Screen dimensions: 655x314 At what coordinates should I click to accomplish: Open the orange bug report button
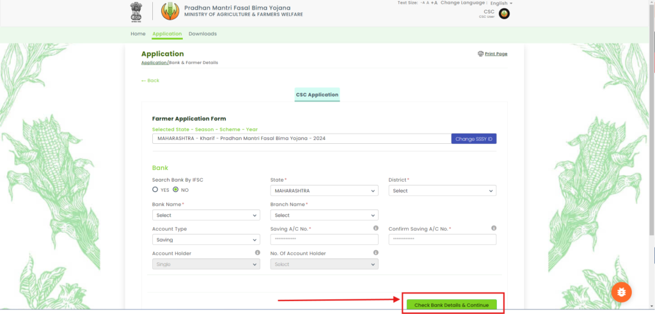621,292
